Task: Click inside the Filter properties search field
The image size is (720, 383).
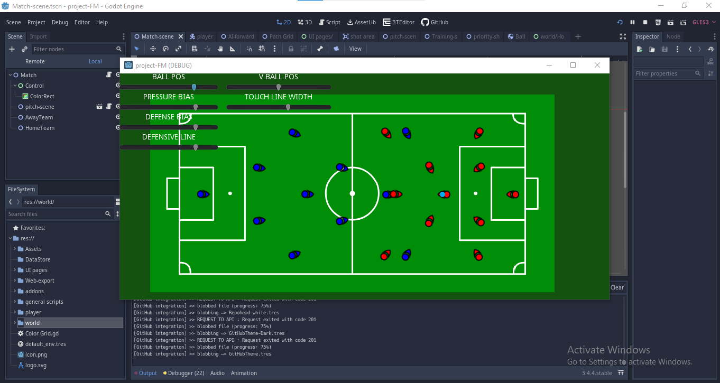Action: tap(666, 73)
